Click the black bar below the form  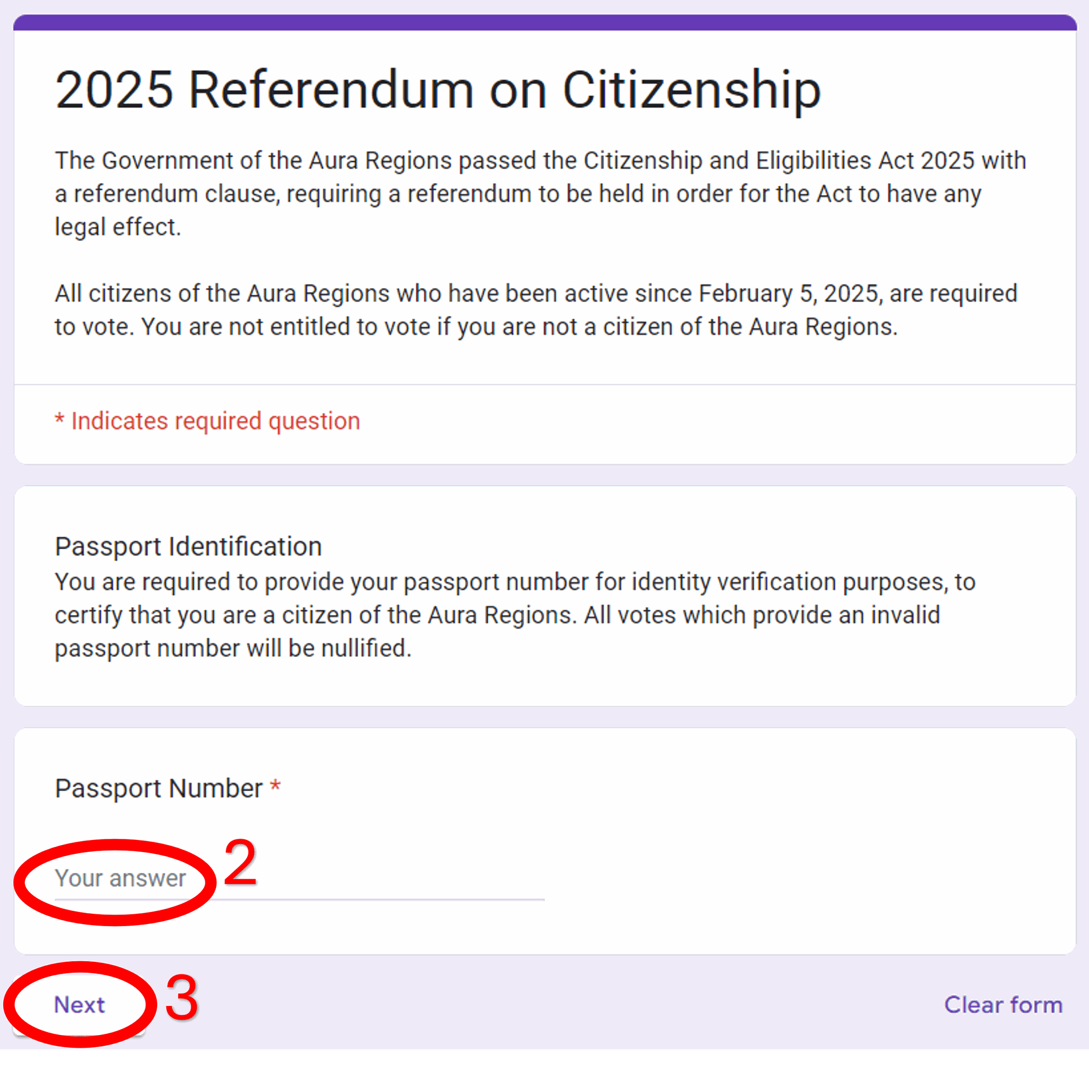coord(544,1069)
